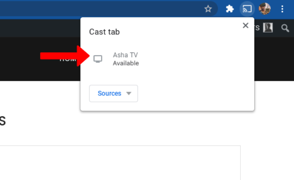Click the site user avatar thumbnail

tap(268, 28)
